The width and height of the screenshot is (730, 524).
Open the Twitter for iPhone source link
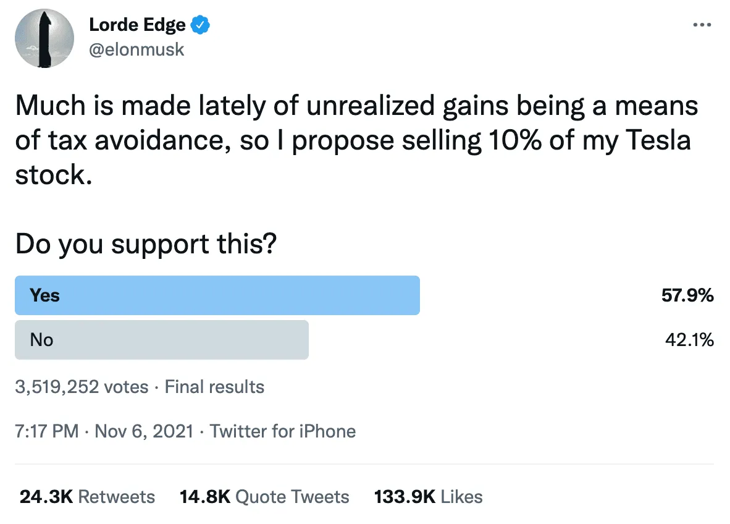coord(283,431)
